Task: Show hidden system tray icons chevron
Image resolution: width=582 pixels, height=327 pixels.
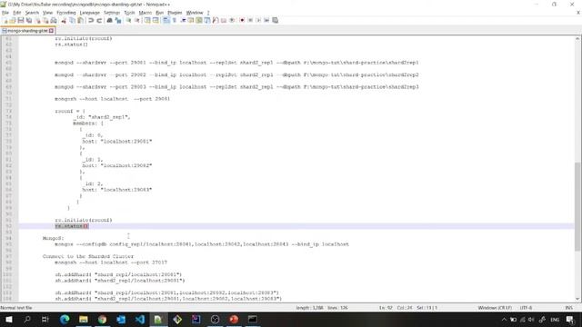Action: (504, 319)
